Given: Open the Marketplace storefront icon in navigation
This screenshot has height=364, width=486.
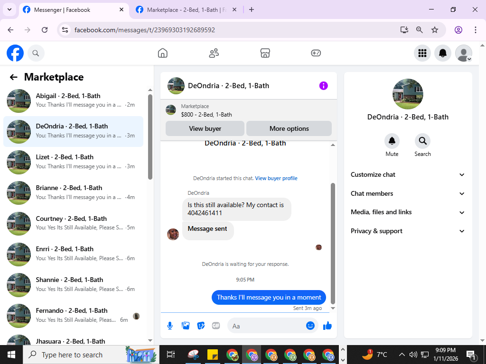Looking at the screenshot, I should coord(265,53).
